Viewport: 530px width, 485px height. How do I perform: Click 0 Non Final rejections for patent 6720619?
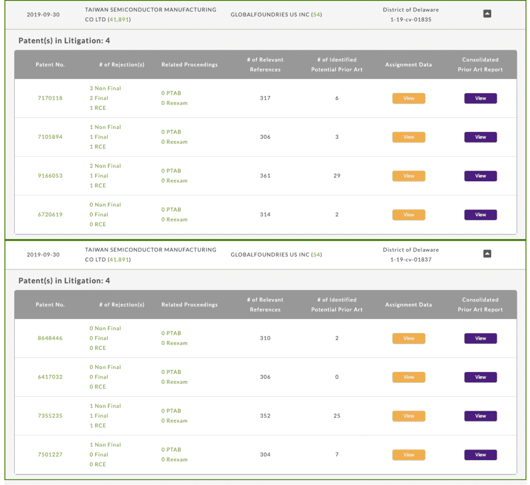coord(105,205)
